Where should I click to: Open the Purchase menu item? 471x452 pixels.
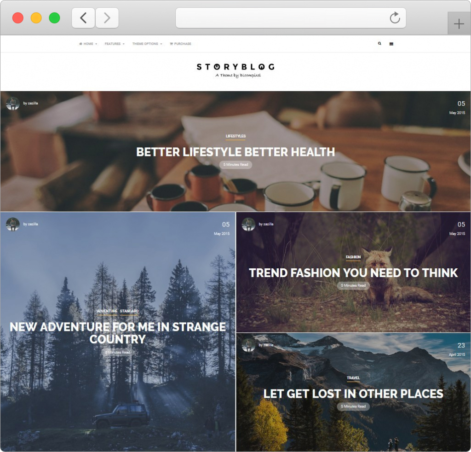(x=180, y=44)
